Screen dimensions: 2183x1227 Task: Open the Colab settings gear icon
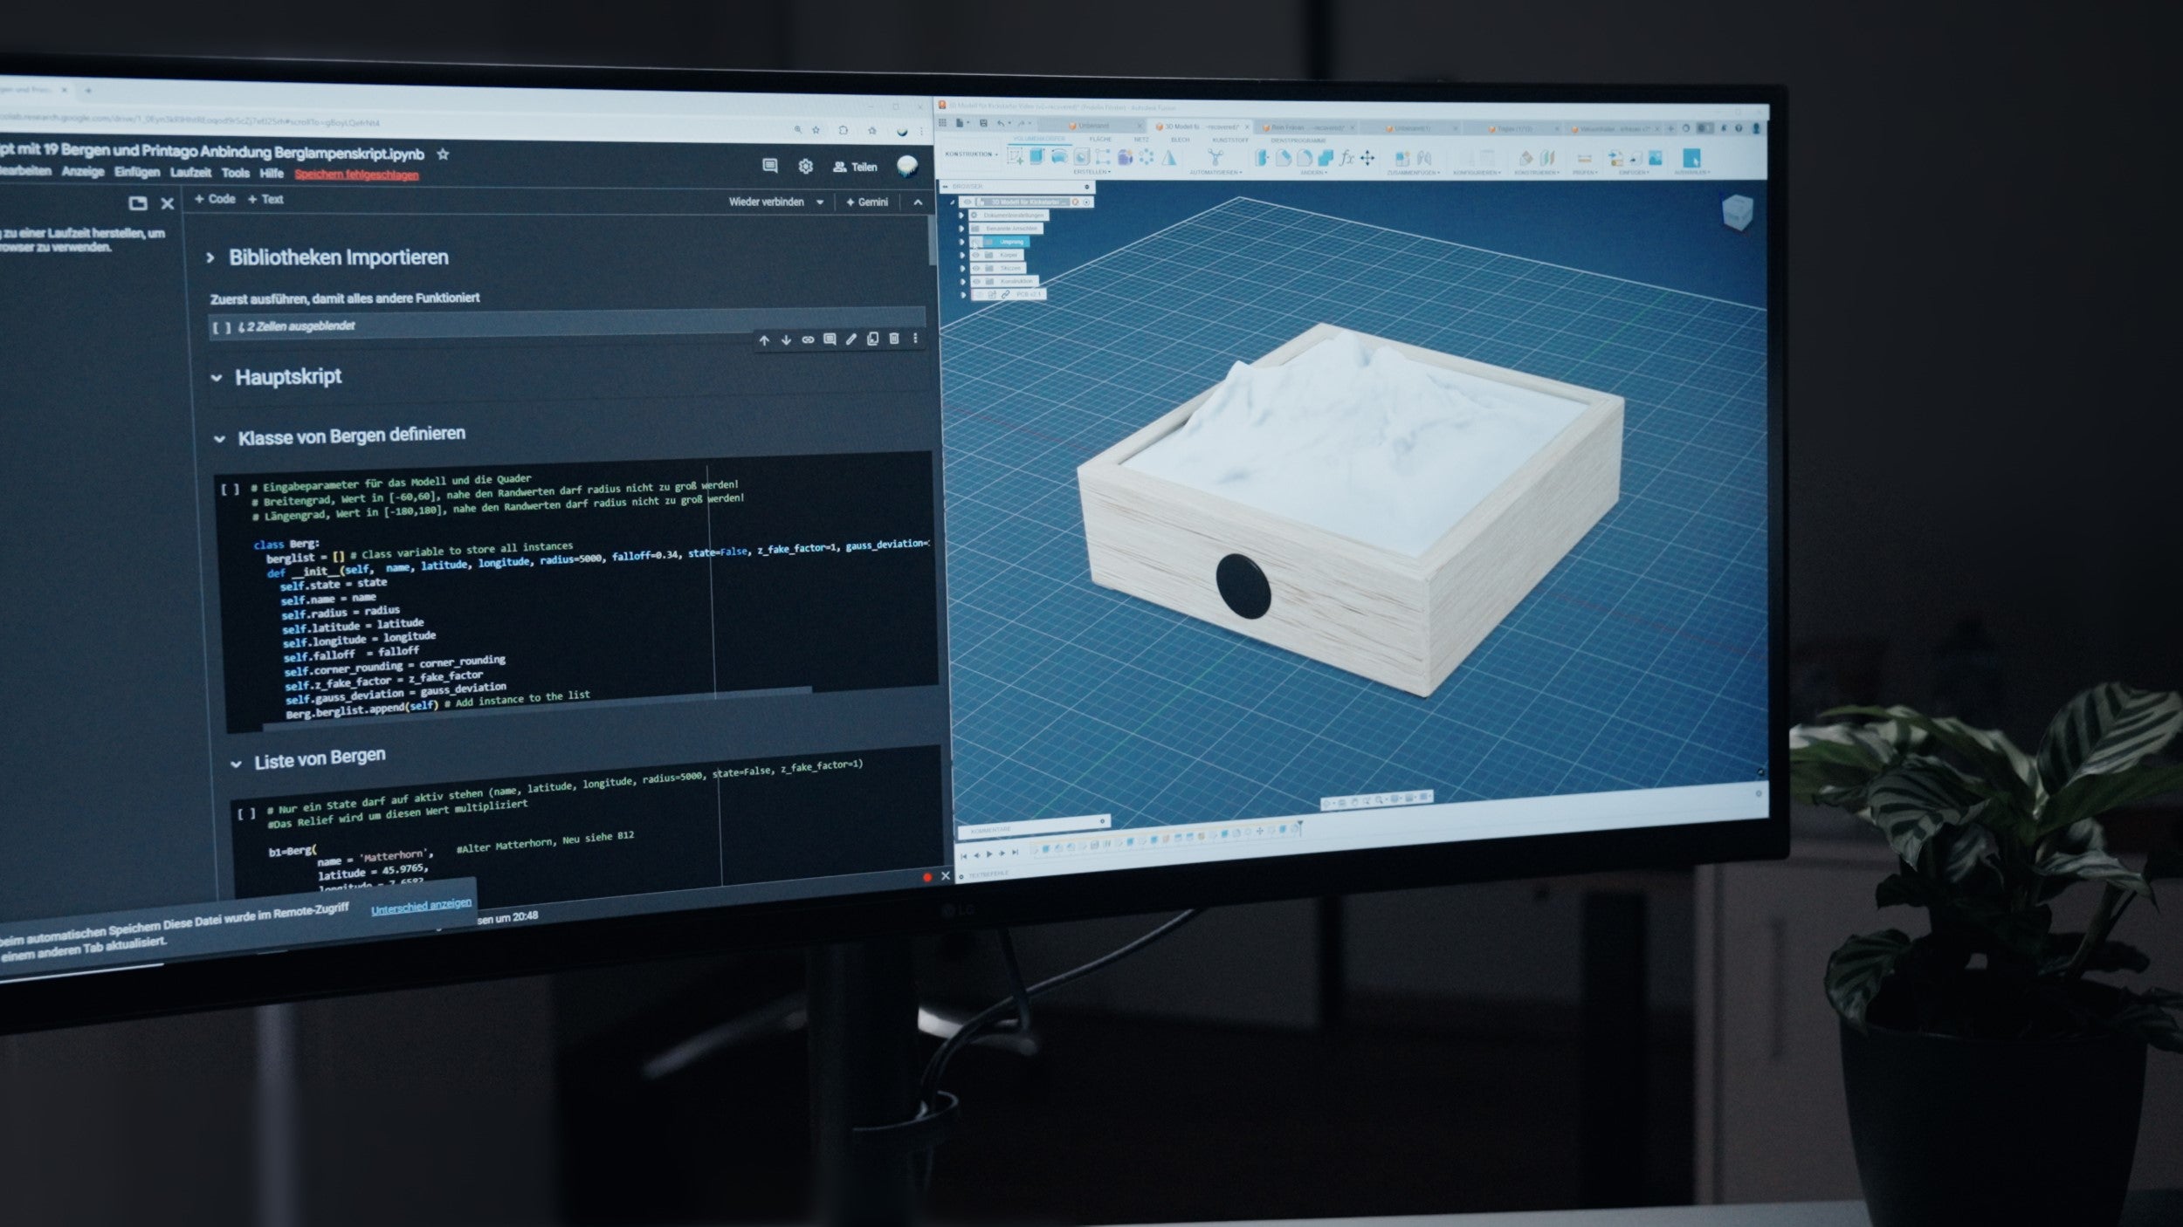805,166
